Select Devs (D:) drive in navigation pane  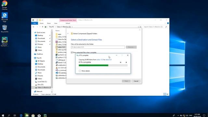[x=40, y=84]
